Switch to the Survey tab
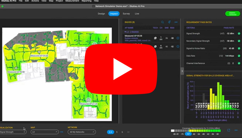This screenshot has width=242, height=138. (x=126, y=14)
